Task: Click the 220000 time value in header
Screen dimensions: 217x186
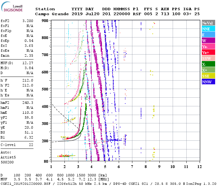Action: 122,14
